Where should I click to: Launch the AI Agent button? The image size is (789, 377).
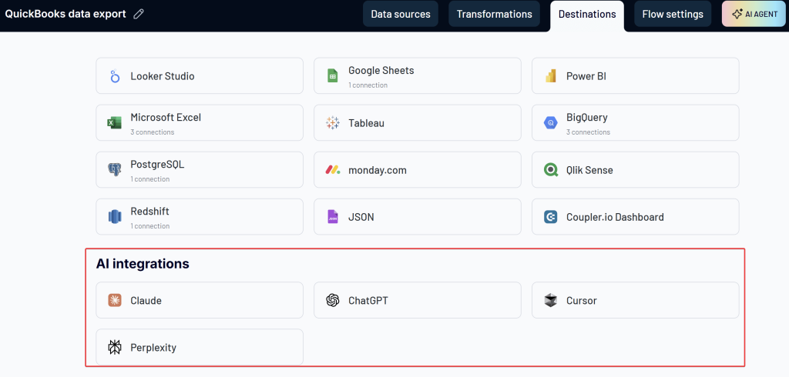click(x=754, y=14)
